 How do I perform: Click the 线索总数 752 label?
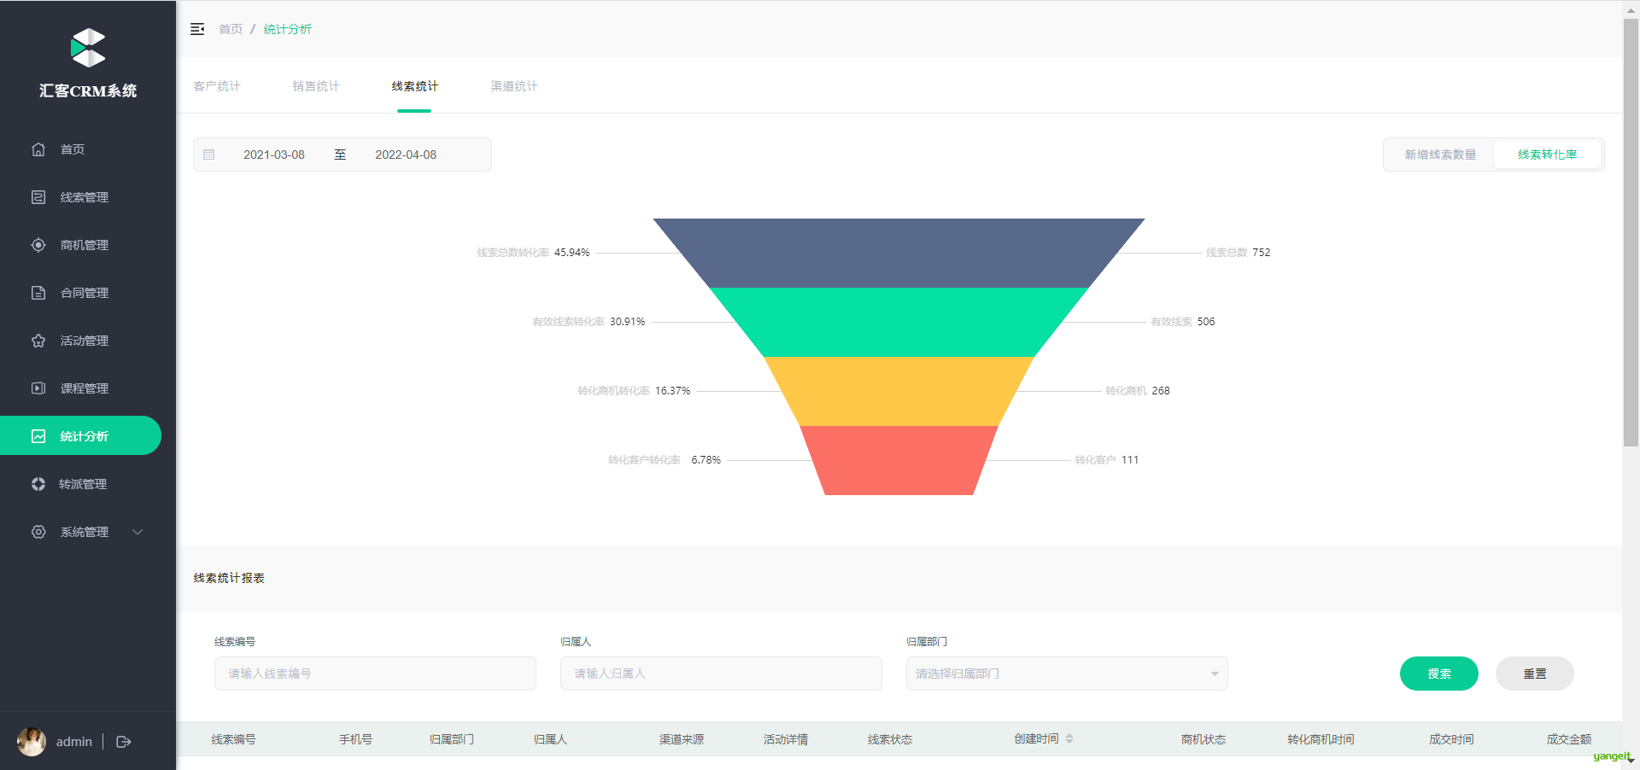point(1238,253)
